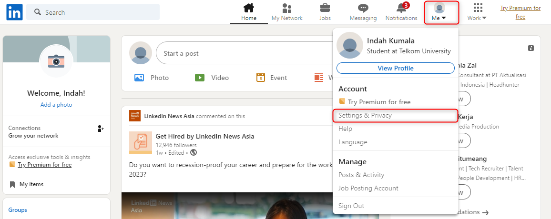Click Start a post box
The image size is (551, 219).
click(244, 53)
